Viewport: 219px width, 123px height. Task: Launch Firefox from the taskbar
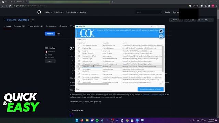click(82, 120)
